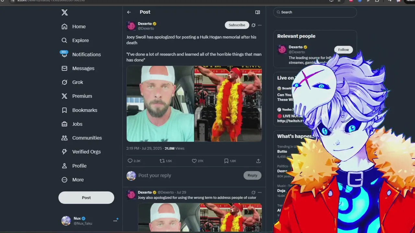Open the Bookmarks icon

click(65, 110)
